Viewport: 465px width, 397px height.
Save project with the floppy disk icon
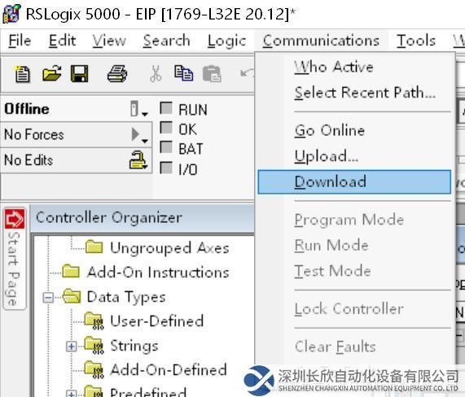pyautogui.click(x=80, y=74)
